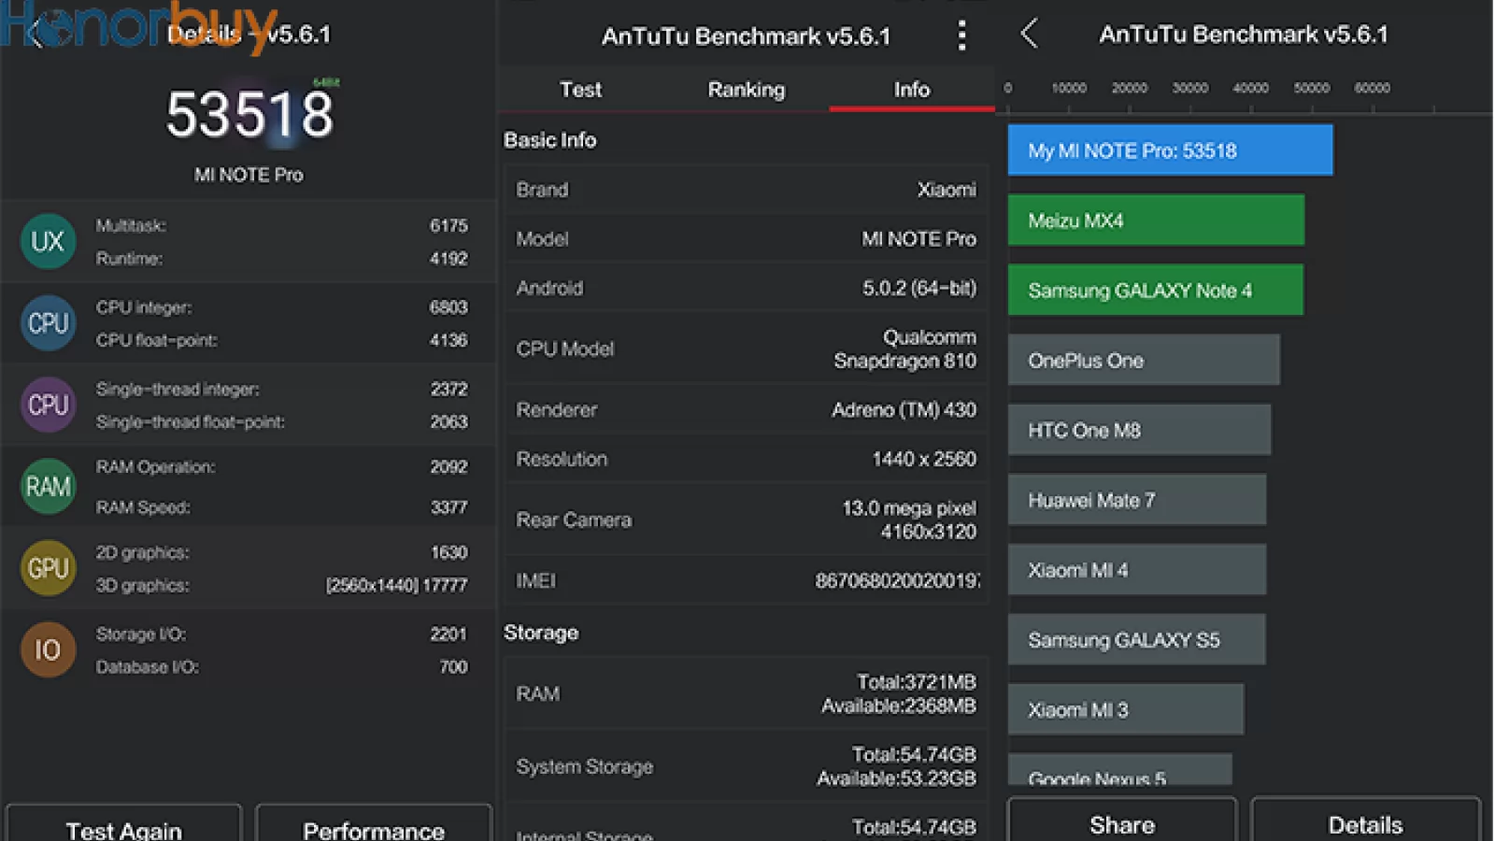Click the Multitask score 6175
Screen dimensions: 1495x841
pos(448,226)
